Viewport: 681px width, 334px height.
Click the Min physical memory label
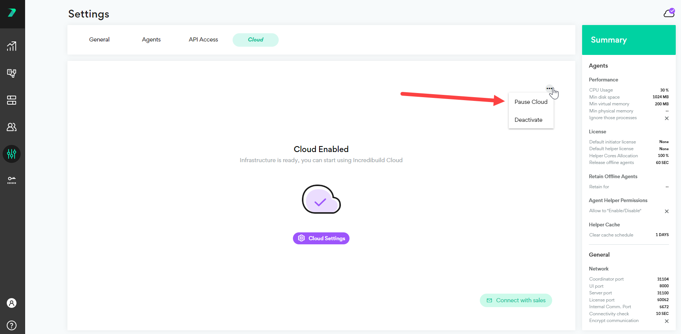(x=611, y=111)
